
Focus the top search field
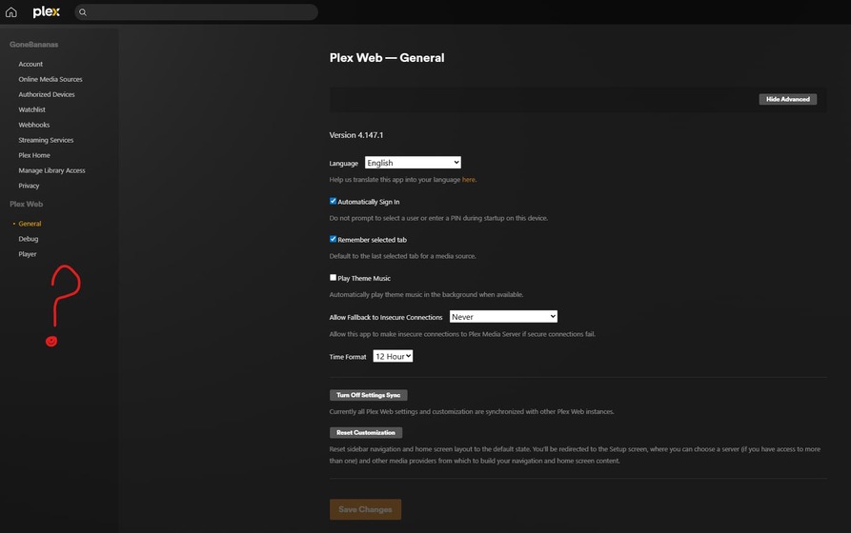196,12
